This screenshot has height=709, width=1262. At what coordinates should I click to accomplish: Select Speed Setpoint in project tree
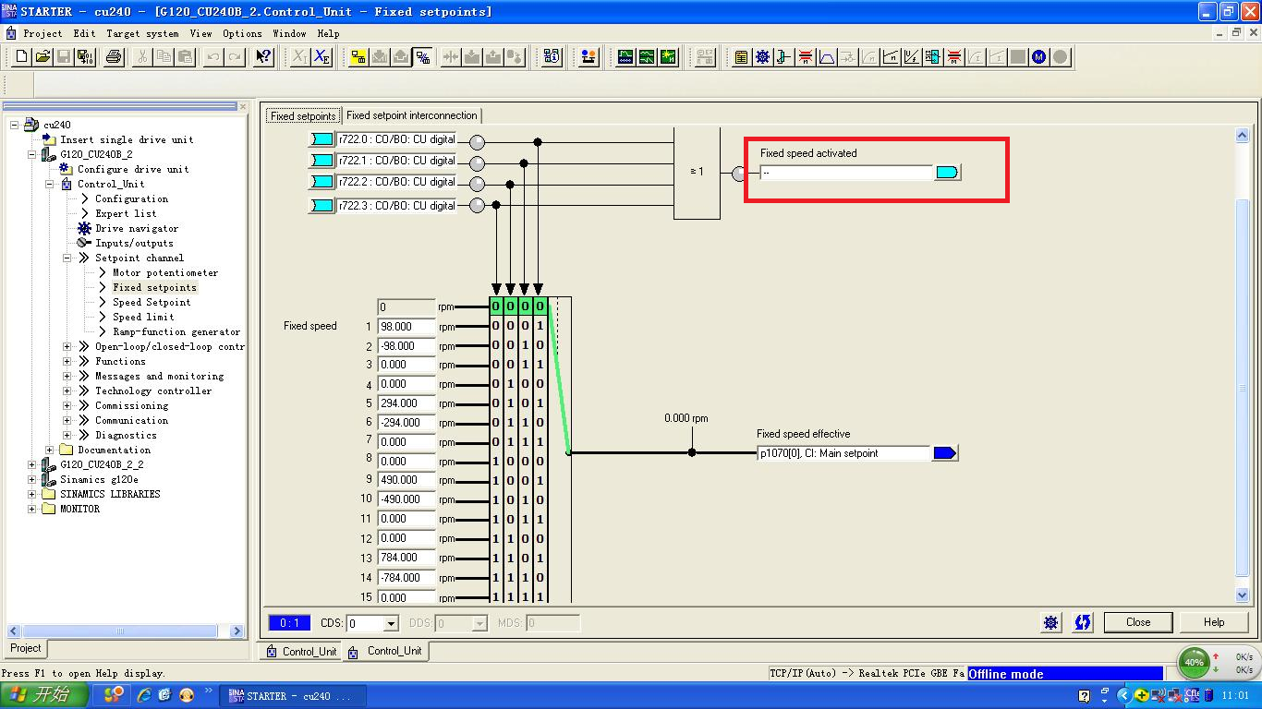pos(152,302)
